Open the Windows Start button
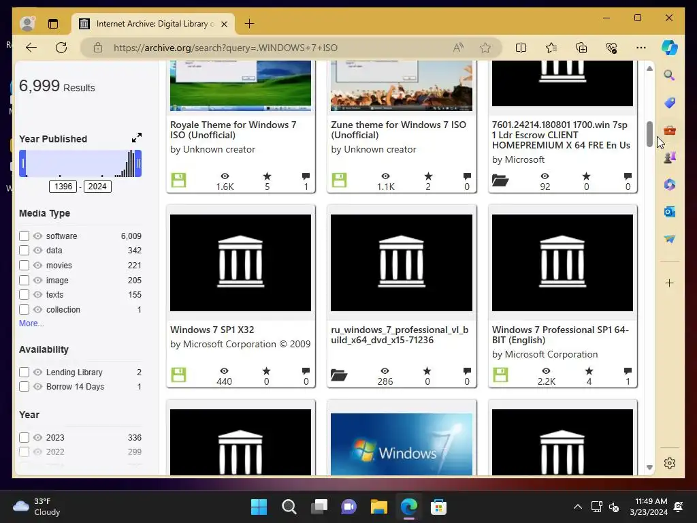 click(x=259, y=507)
